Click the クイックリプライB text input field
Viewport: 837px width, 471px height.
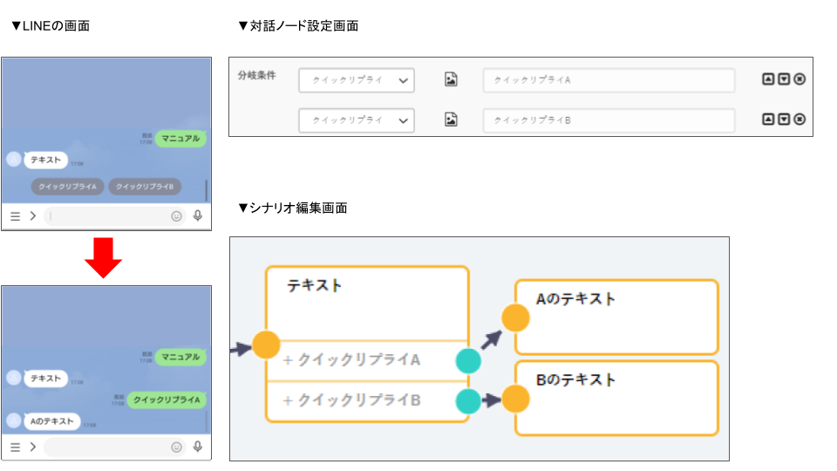point(609,120)
